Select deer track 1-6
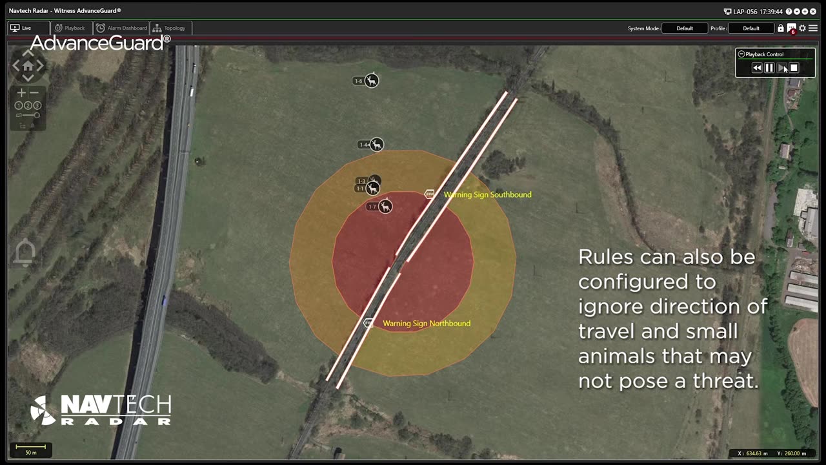Screen dimensions: 826x465 point(372,81)
